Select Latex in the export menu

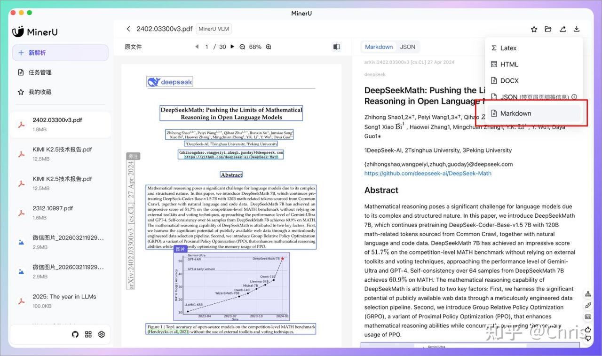click(x=508, y=48)
